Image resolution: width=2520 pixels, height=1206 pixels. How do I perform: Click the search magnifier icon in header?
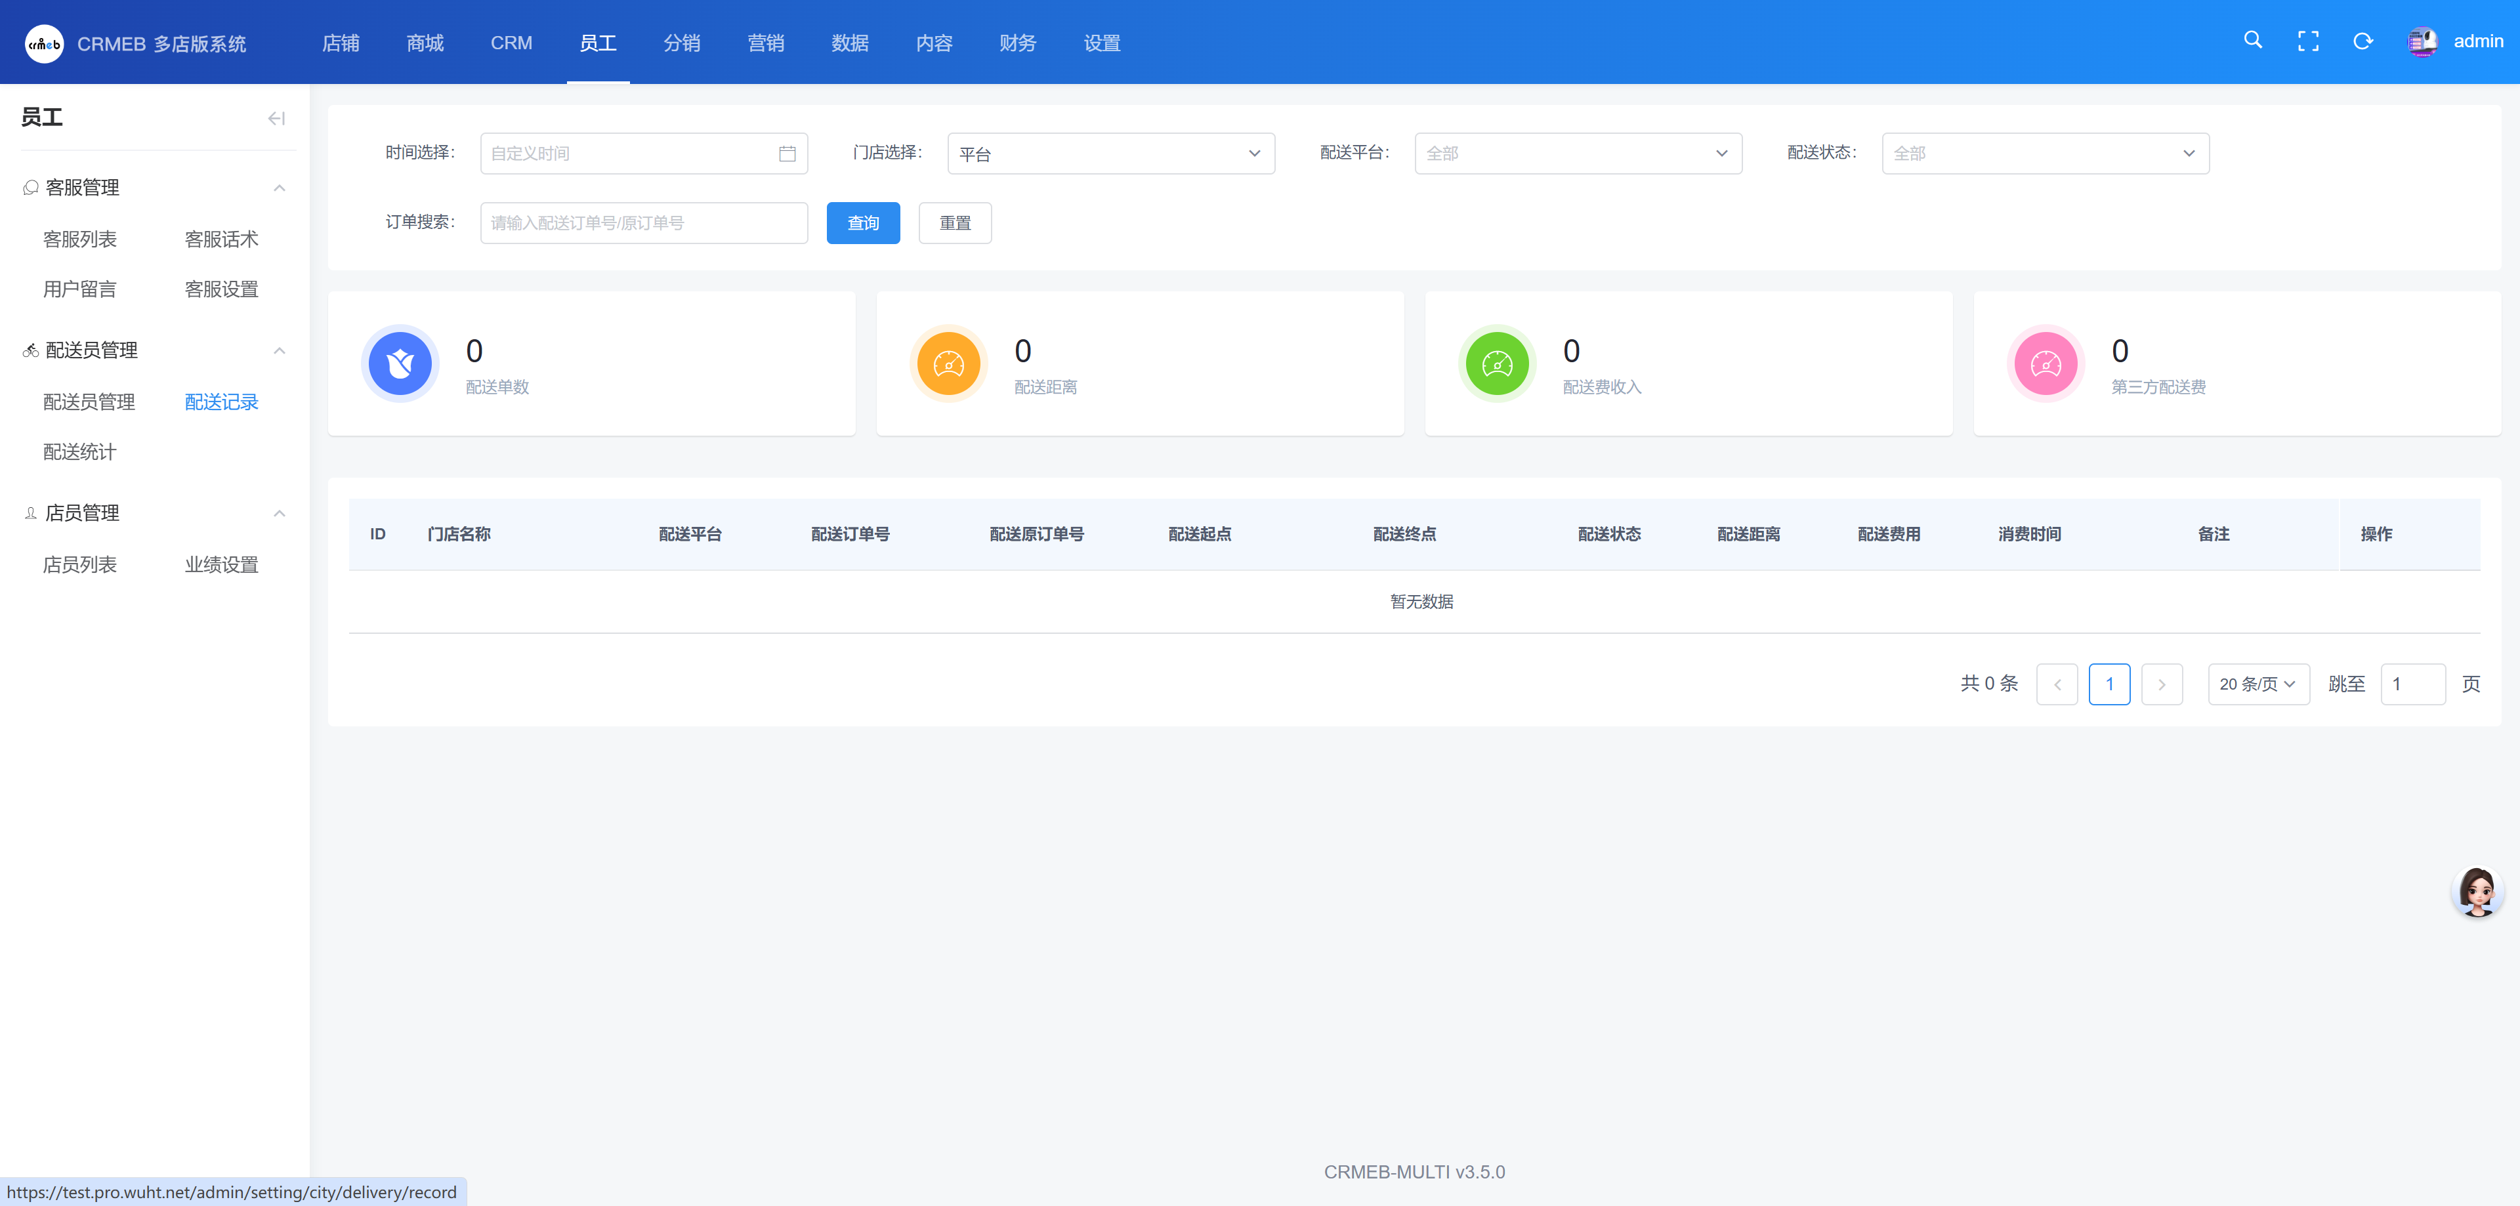pos(2252,41)
